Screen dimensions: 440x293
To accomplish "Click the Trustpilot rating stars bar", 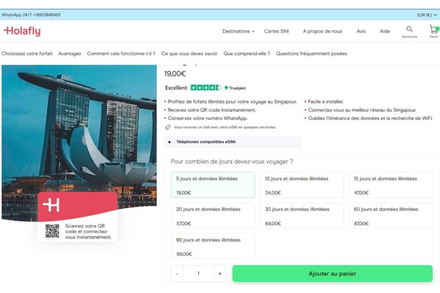I will (205, 87).
